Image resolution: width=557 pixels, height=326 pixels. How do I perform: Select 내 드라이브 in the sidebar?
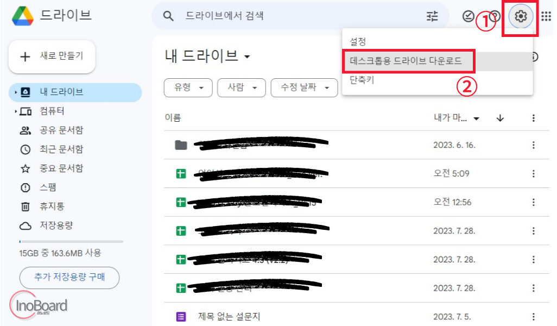click(75, 92)
